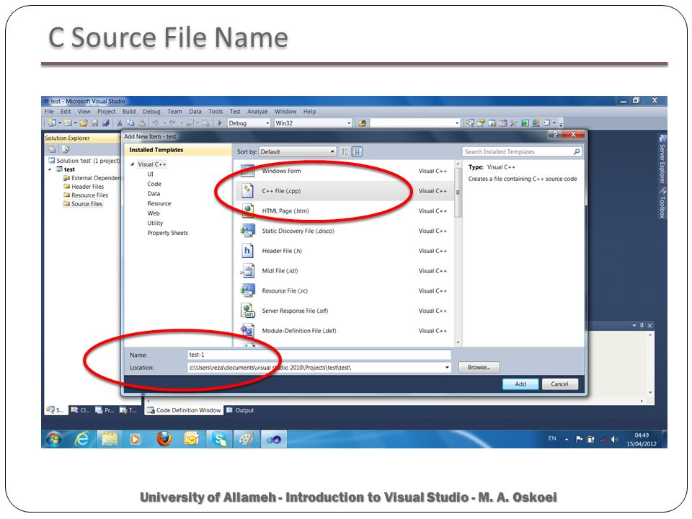Select the Header File (.h) template
Image resolution: width=692 pixels, height=519 pixels.
(345, 251)
